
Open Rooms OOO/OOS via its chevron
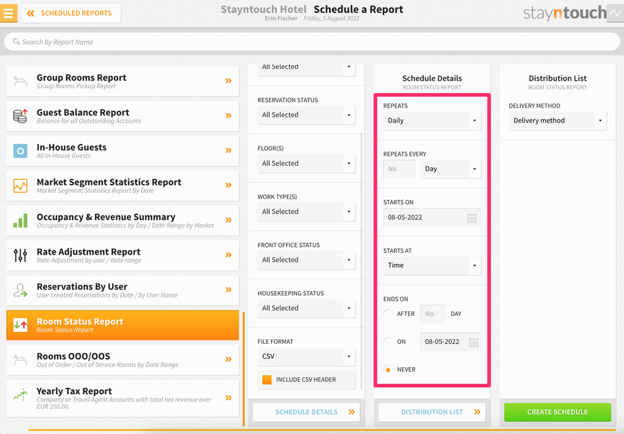(229, 360)
